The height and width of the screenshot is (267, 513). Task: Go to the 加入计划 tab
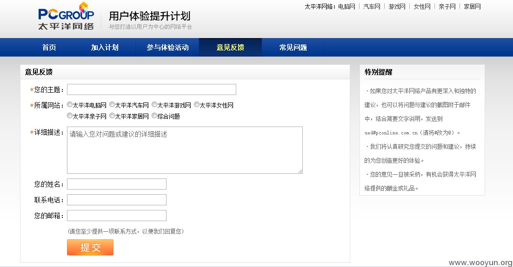point(105,47)
